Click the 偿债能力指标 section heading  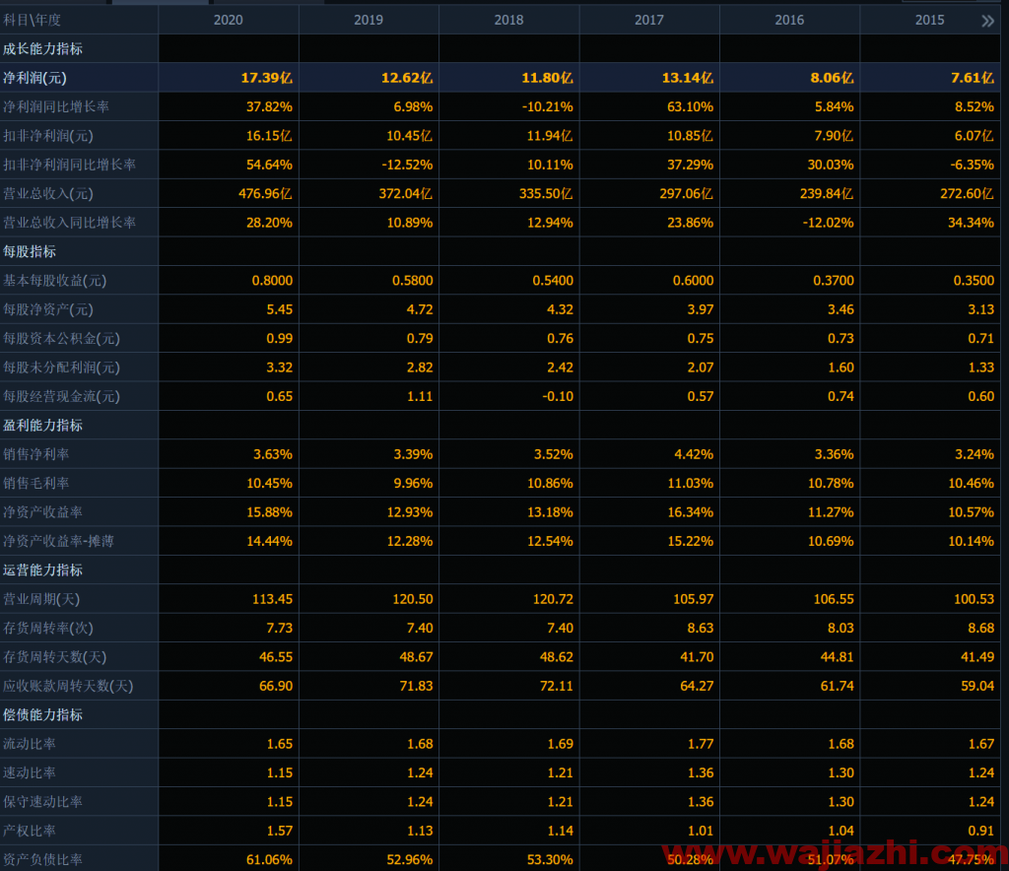42,714
